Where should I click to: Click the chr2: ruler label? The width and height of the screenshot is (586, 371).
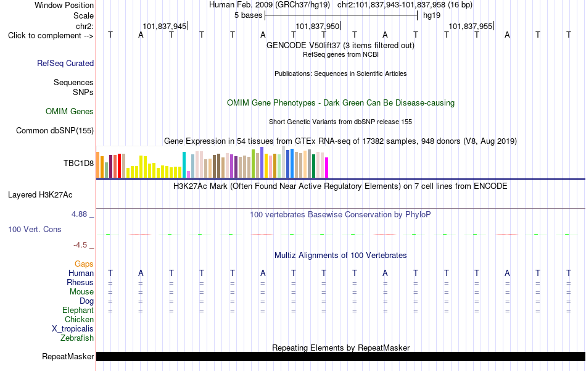pos(85,26)
